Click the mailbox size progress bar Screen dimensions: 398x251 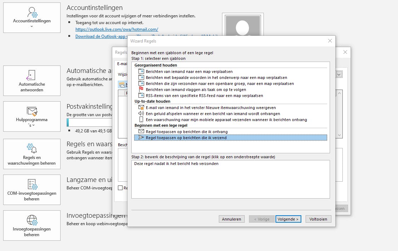click(89, 122)
